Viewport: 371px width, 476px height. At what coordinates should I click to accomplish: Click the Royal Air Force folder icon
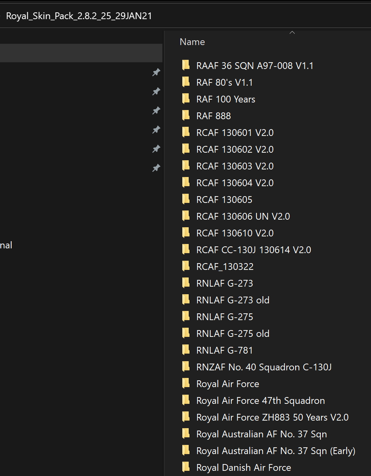185,384
